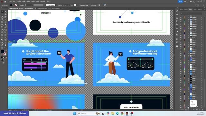
Task: Hide Layer 93 with its eye icon
Action: pos(181,22)
